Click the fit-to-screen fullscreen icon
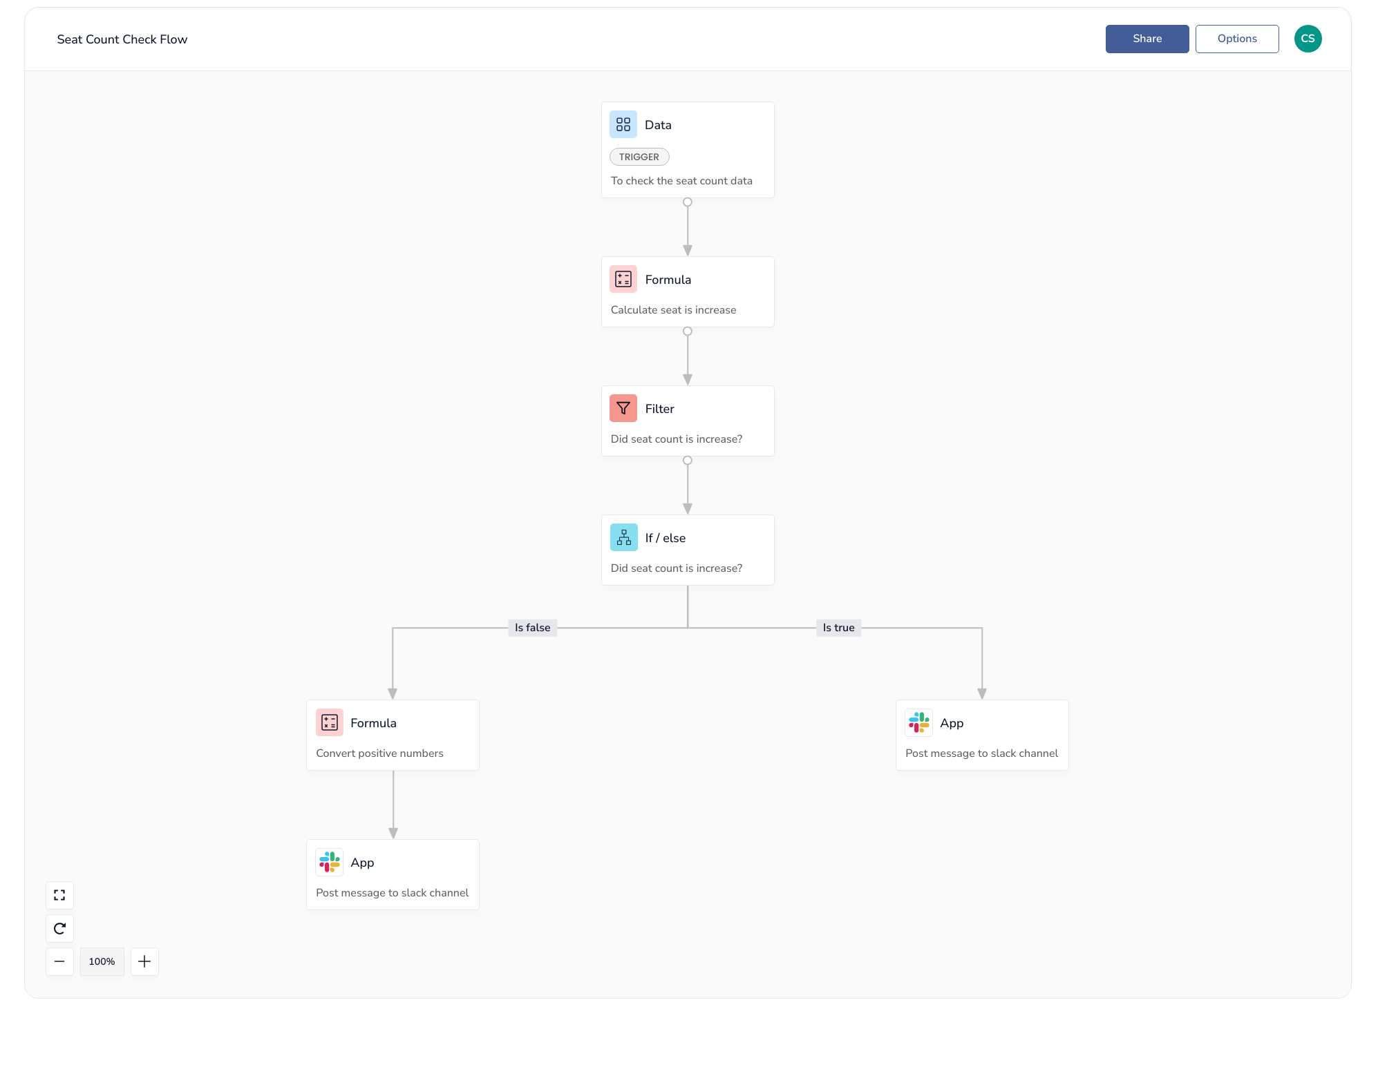The image size is (1396, 1067). pyautogui.click(x=59, y=895)
